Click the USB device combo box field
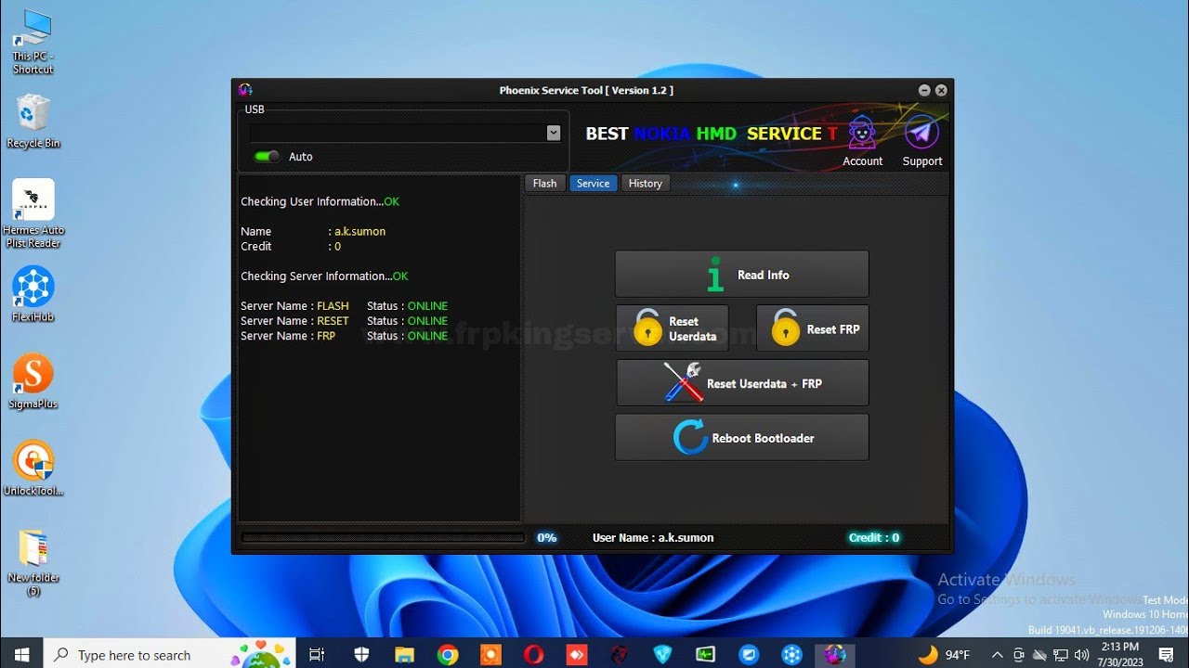The width and height of the screenshot is (1189, 668). point(404,133)
